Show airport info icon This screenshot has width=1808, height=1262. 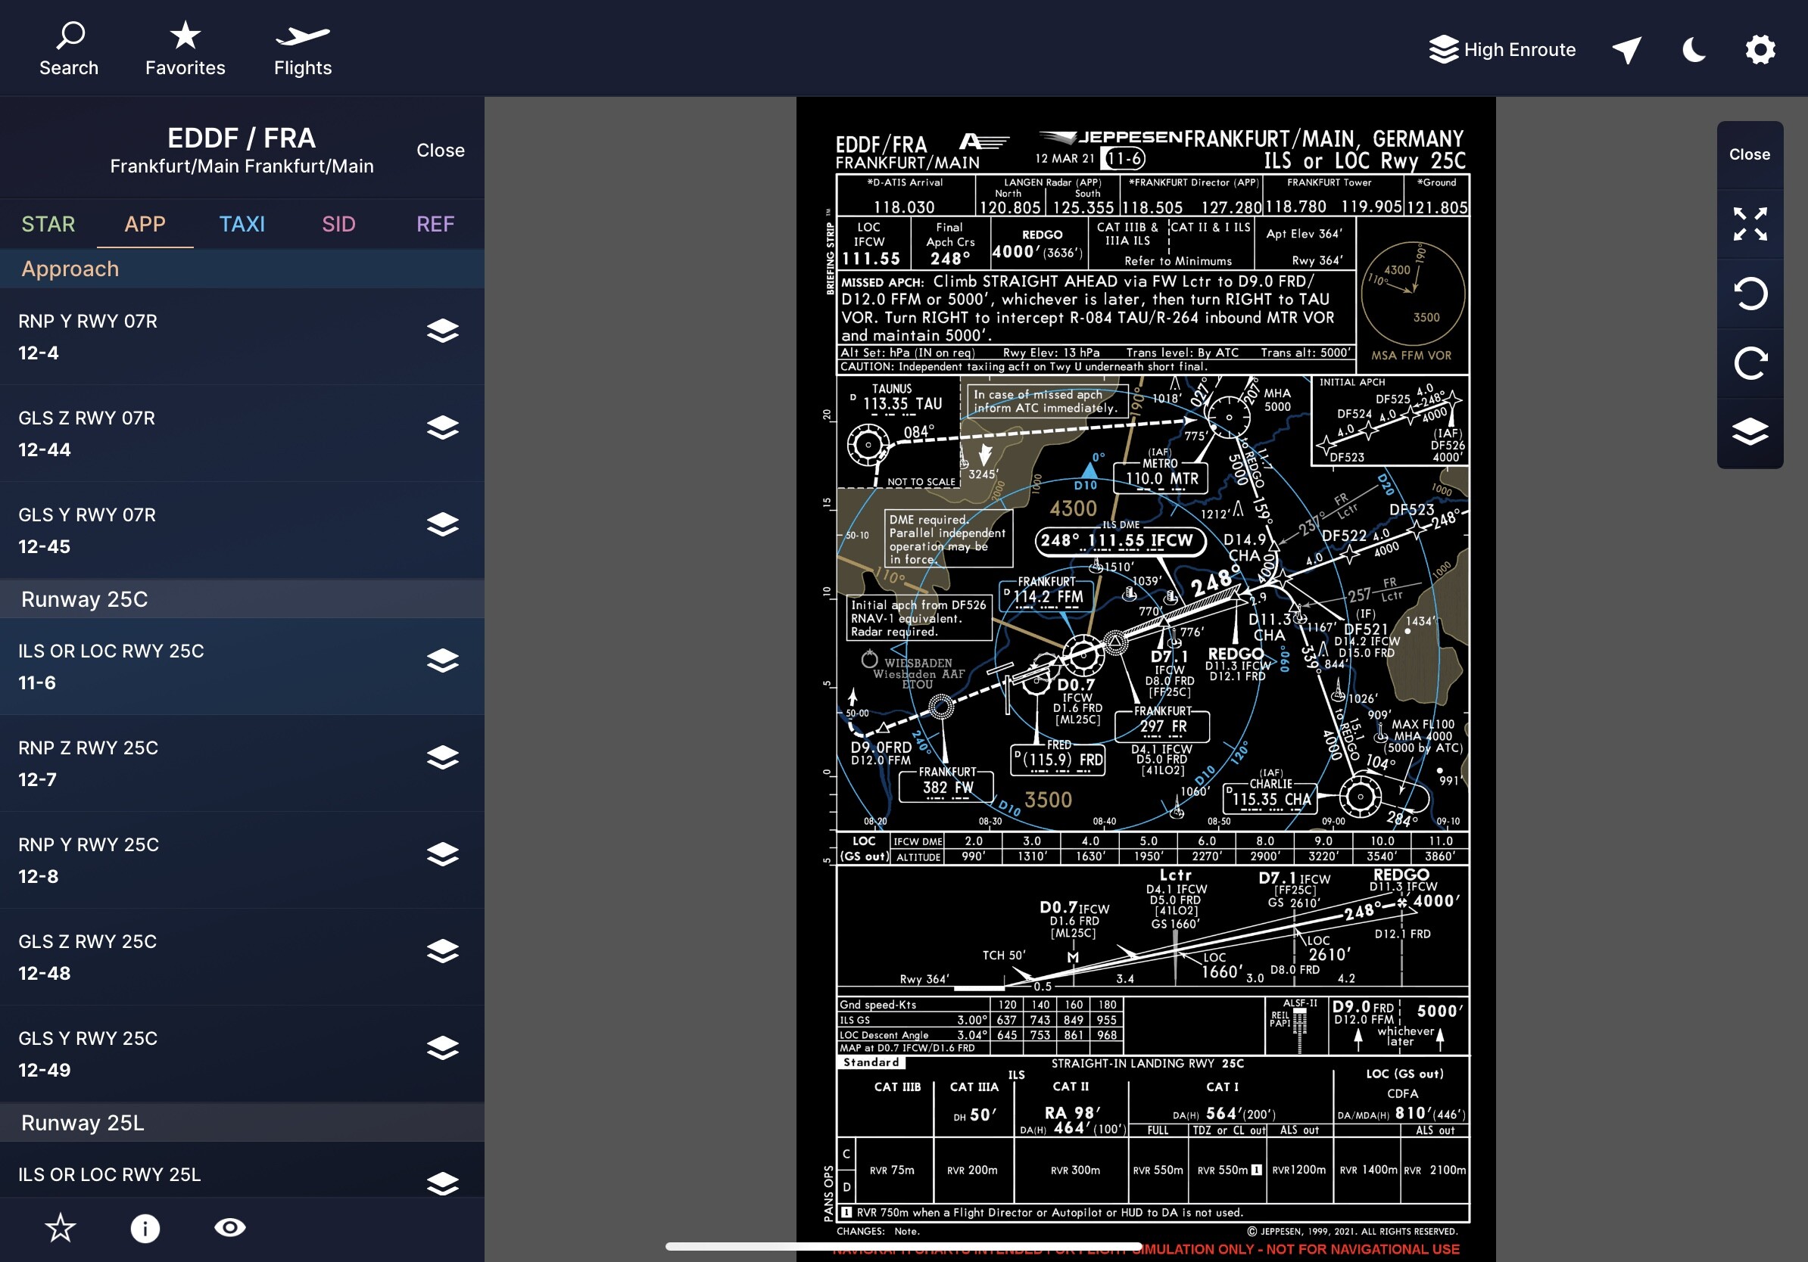(145, 1228)
